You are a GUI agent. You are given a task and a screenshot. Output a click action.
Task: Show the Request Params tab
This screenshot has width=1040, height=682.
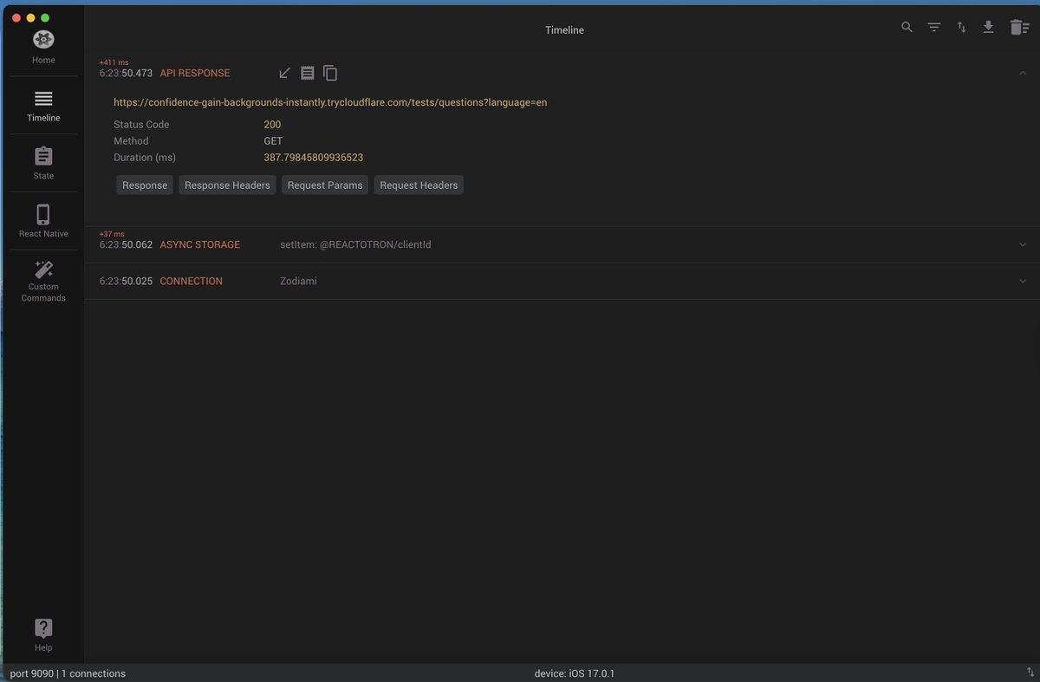[x=325, y=185]
